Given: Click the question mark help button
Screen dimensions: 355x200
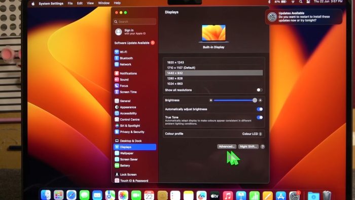Looking at the screenshot, I should [x=263, y=147].
